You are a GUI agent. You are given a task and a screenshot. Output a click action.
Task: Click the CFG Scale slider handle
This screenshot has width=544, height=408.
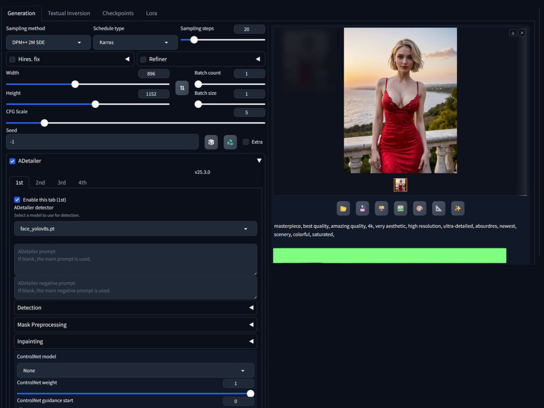tap(45, 123)
